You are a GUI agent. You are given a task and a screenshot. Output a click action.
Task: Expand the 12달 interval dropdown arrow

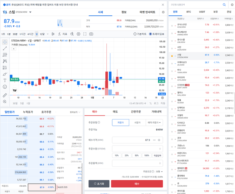coord(48,34)
